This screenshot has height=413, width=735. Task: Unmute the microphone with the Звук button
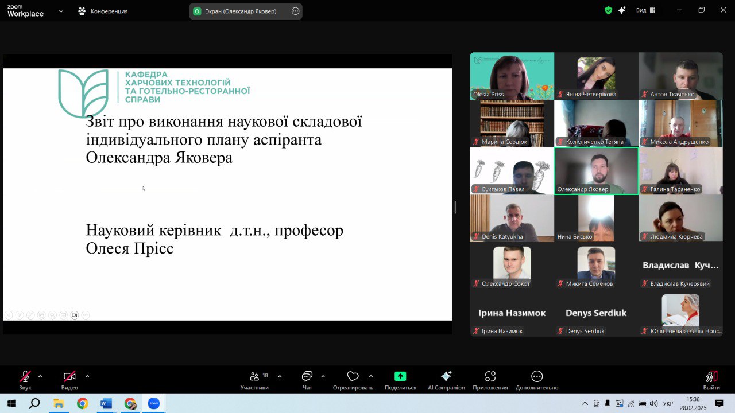click(25, 380)
